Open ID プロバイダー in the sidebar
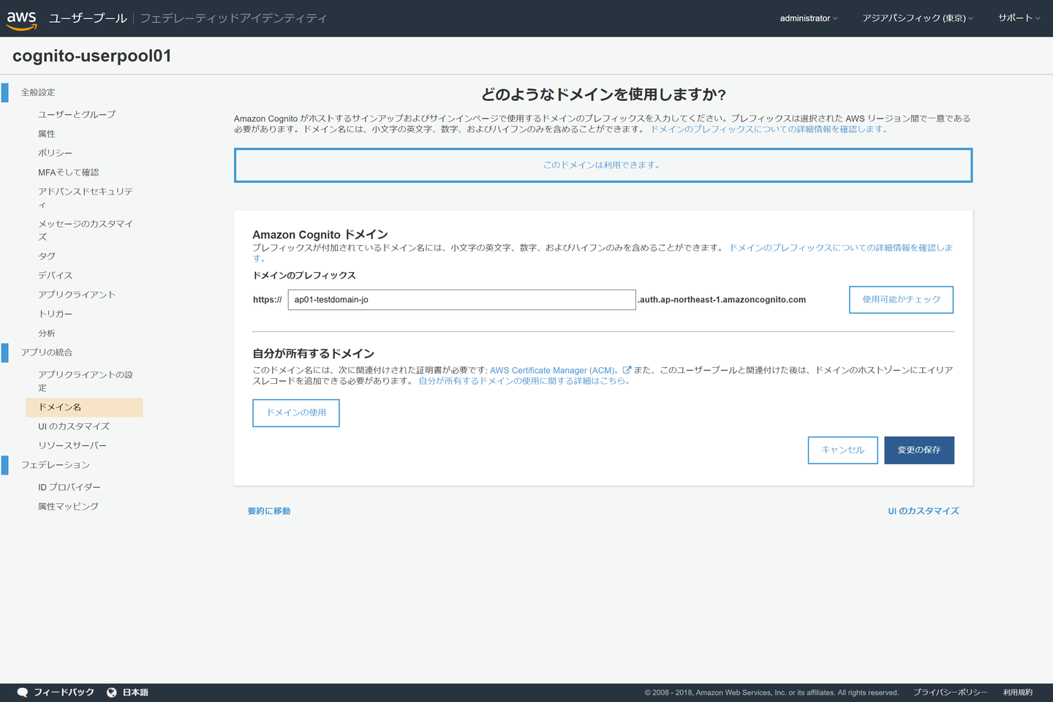The width and height of the screenshot is (1053, 702). (x=69, y=487)
